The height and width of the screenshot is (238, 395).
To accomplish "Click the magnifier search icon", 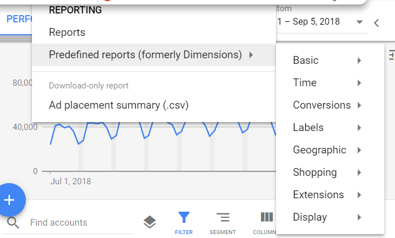I will [x=13, y=223].
